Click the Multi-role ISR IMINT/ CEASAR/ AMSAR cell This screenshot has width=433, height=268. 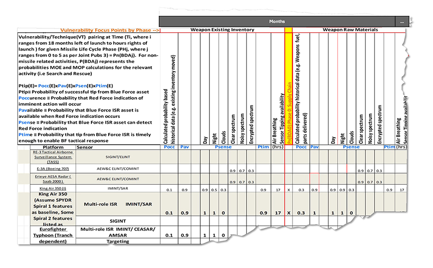[x=117, y=232]
